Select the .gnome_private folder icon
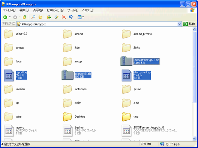Screen dimensions: 198x148 [126, 34]
